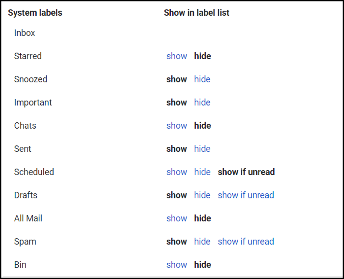Viewport: 344px width, 279px height.
Task: Hide the Important label from list
Action: 202,102
